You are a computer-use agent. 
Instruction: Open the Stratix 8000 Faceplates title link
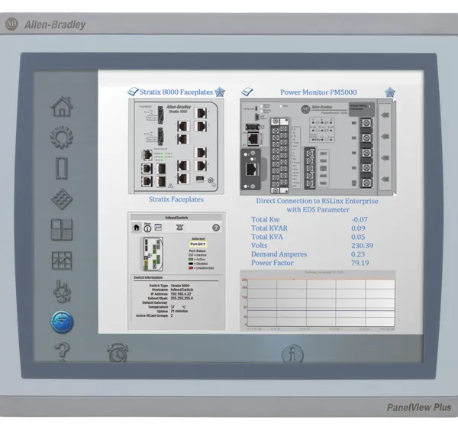176,92
